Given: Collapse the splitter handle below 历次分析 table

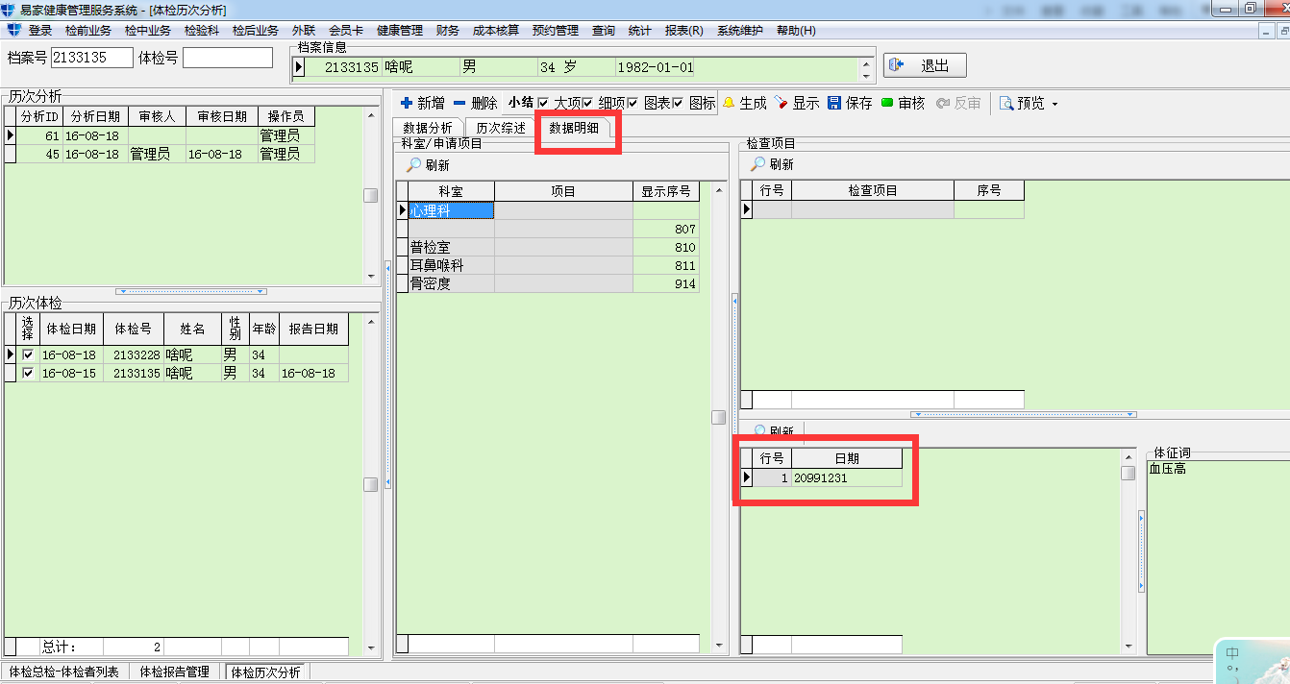Looking at the screenshot, I should click(191, 291).
